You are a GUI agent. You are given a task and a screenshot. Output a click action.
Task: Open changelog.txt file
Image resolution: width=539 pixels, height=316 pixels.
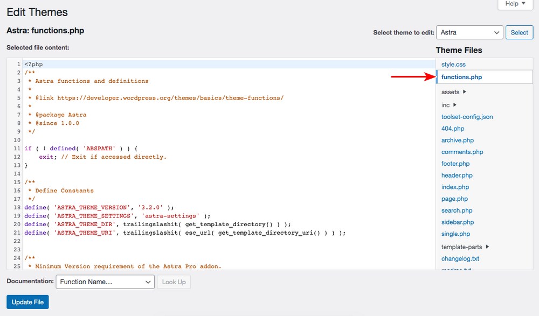pos(460,259)
